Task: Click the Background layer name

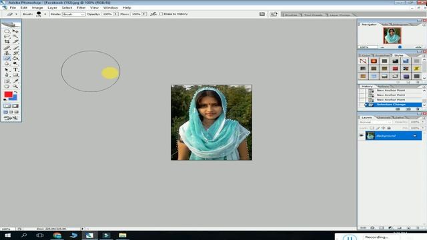Action: tap(386, 135)
